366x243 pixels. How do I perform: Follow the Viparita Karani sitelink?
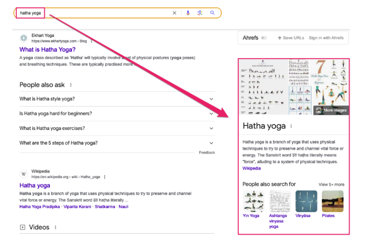click(x=77, y=207)
